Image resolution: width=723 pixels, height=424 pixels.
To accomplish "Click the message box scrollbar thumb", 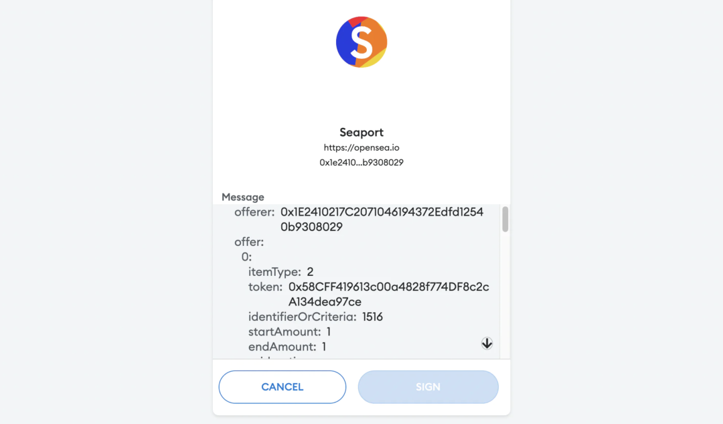I will (x=505, y=219).
